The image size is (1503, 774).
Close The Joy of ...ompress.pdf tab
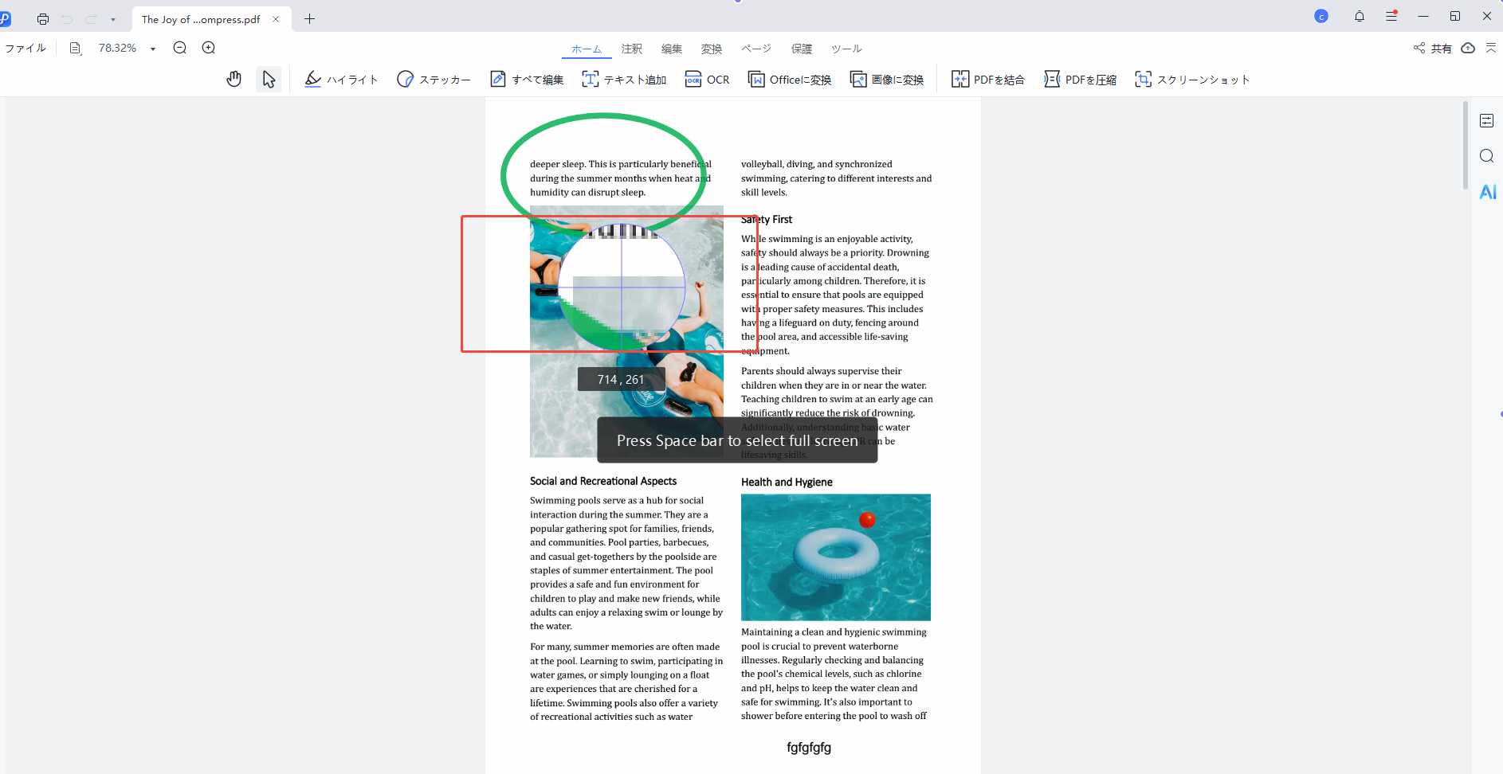pyautogui.click(x=276, y=19)
